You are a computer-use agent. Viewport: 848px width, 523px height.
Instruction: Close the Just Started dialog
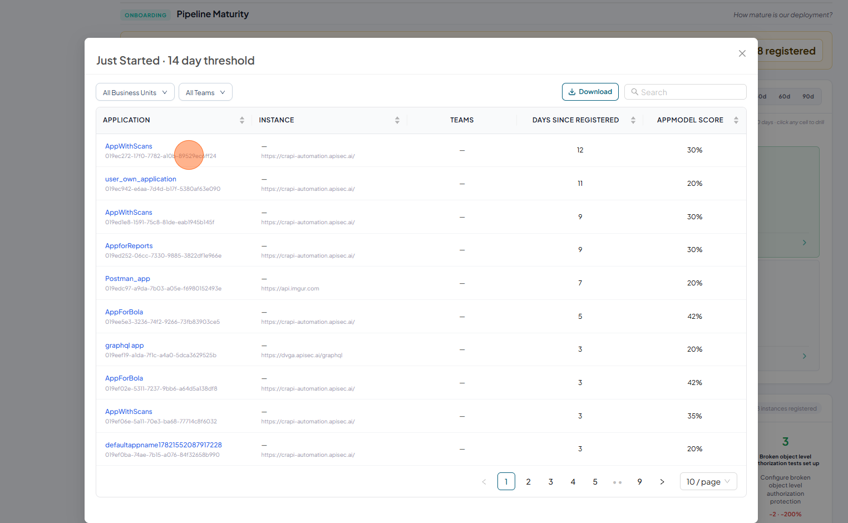(742, 53)
